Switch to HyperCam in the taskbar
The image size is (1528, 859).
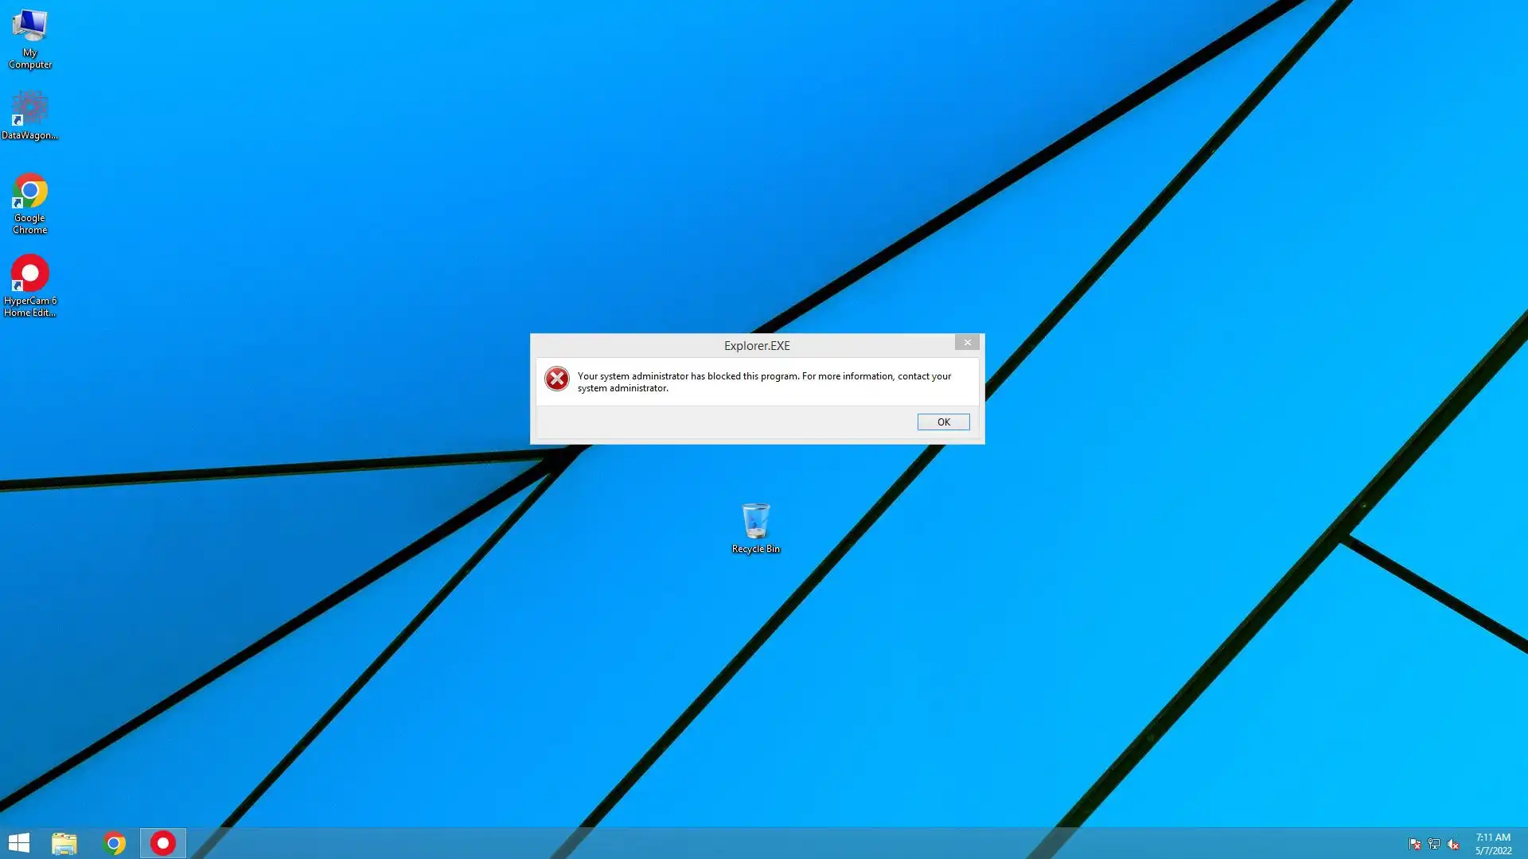pyautogui.click(x=163, y=843)
